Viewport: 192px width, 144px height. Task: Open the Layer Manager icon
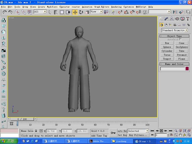coord(188,12)
